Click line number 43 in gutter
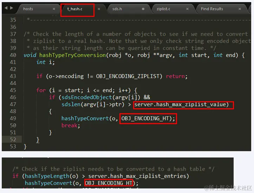Screen dimensions: 254x193 click(x=13, y=76)
